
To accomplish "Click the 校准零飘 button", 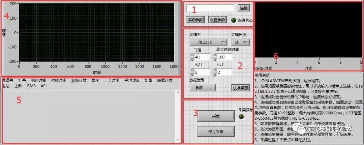I will 241,88.
